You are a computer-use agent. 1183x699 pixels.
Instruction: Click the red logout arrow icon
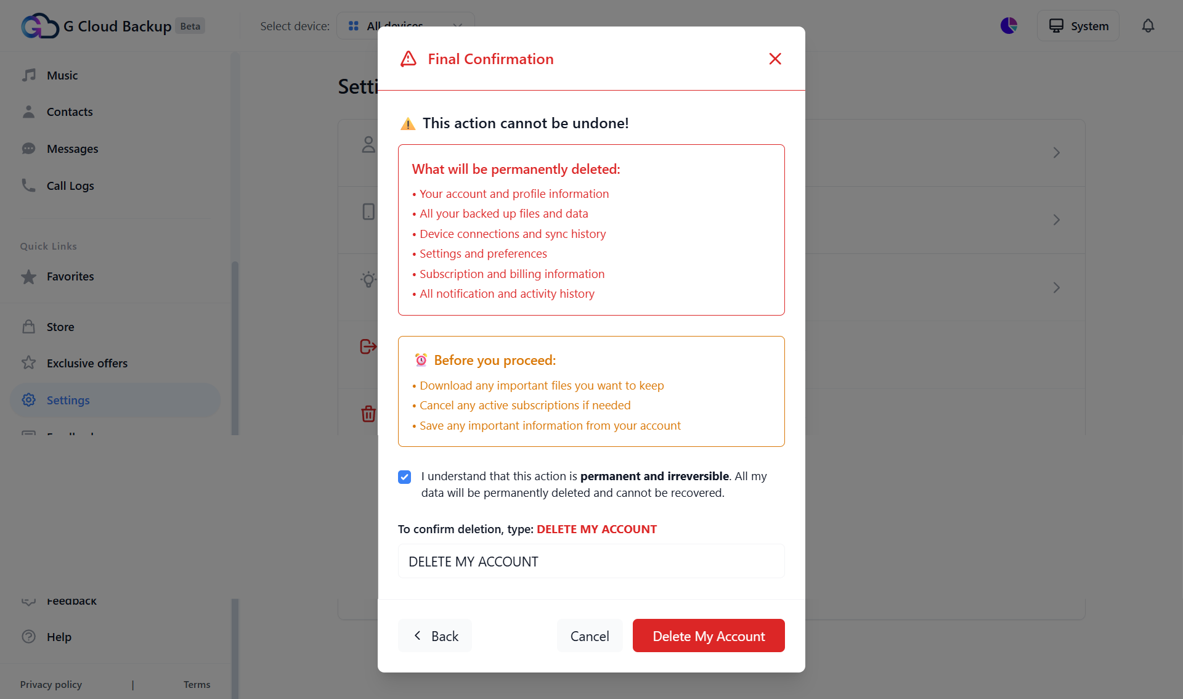368,346
